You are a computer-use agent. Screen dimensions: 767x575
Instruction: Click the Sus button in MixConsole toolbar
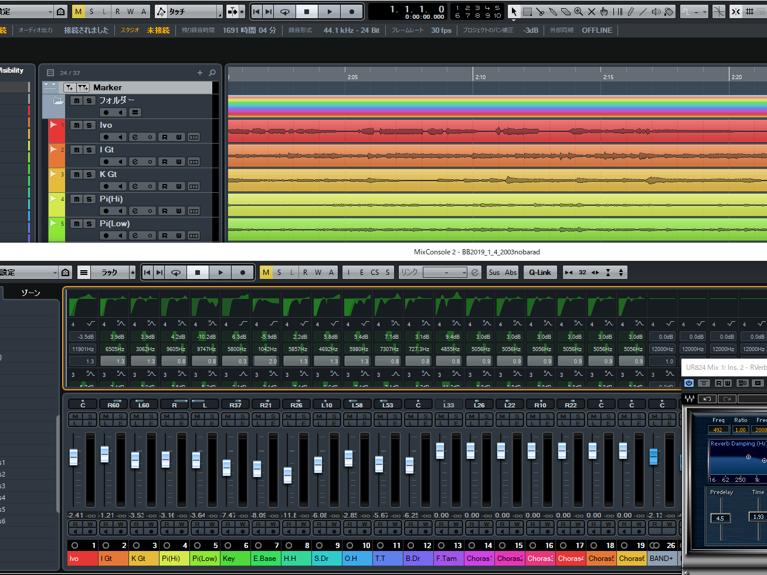(494, 273)
